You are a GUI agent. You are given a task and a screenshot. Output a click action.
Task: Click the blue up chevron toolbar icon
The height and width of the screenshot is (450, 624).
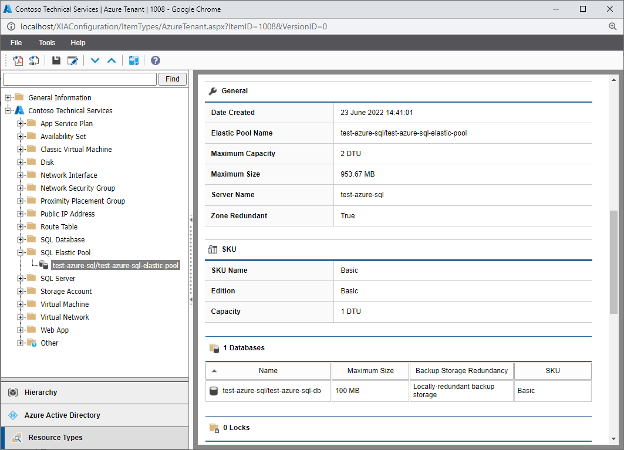[x=112, y=60]
